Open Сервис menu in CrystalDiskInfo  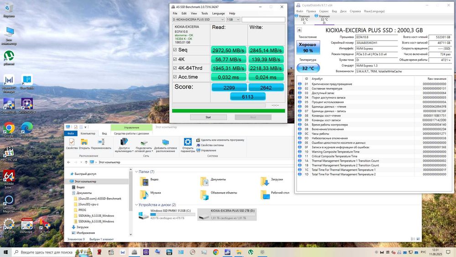point(324,11)
